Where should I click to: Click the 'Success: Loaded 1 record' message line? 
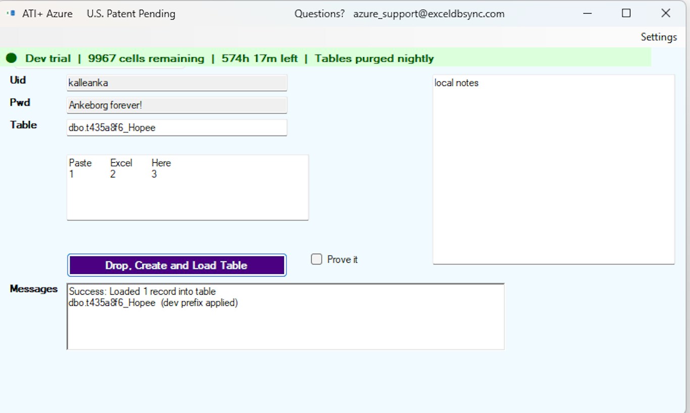tap(142, 291)
